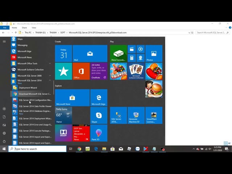
Task: Click the app list scrollbar
Action: click(54, 88)
